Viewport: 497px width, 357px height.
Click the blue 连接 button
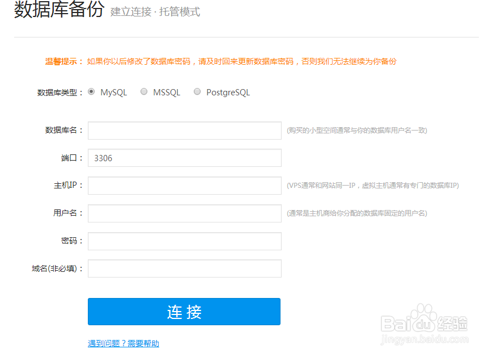(184, 312)
